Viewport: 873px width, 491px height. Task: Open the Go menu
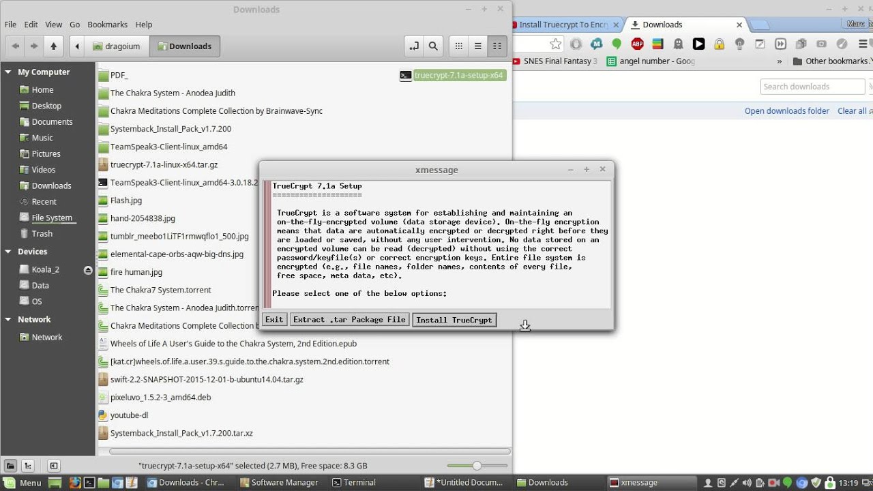(75, 25)
